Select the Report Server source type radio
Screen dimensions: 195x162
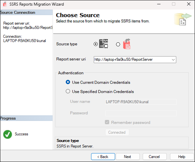(96, 44)
